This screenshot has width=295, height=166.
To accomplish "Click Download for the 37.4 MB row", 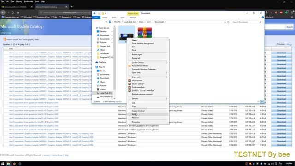I will [x=282, y=145].
